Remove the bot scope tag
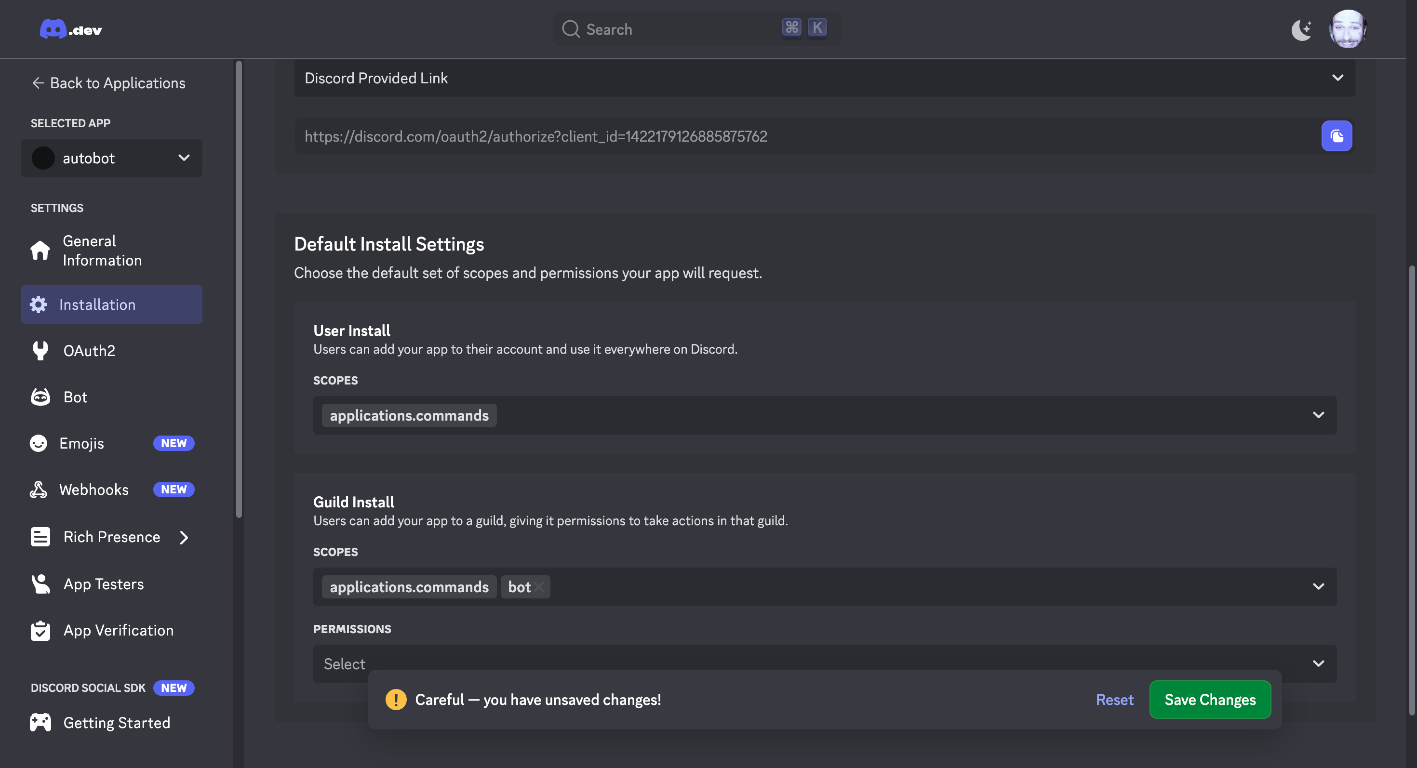The height and width of the screenshot is (768, 1417). 539,587
